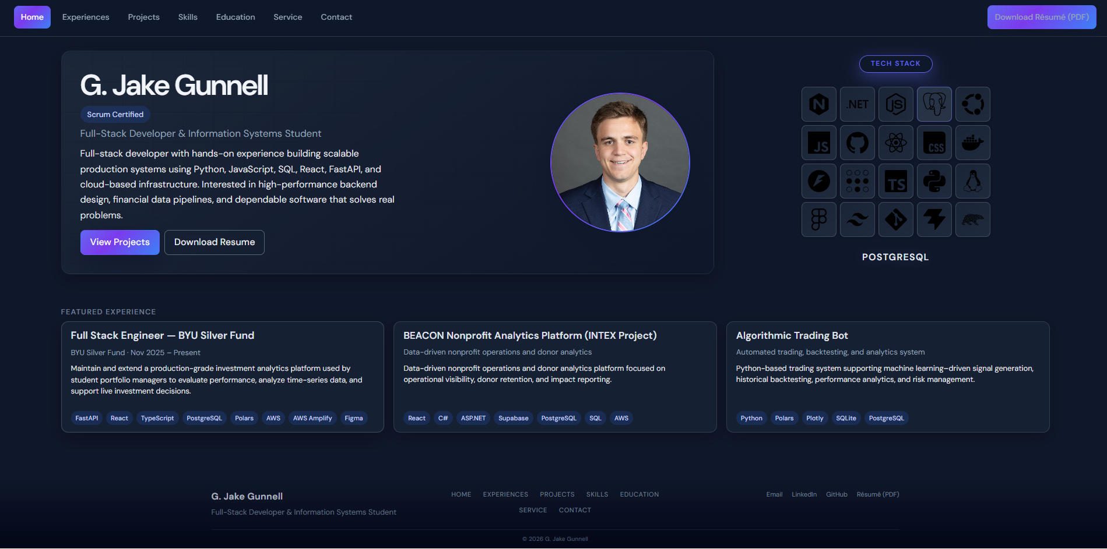Open the Full Stack Engineer BYU Silver Fund card
This screenshot has height=549, width=1107.
223,377
